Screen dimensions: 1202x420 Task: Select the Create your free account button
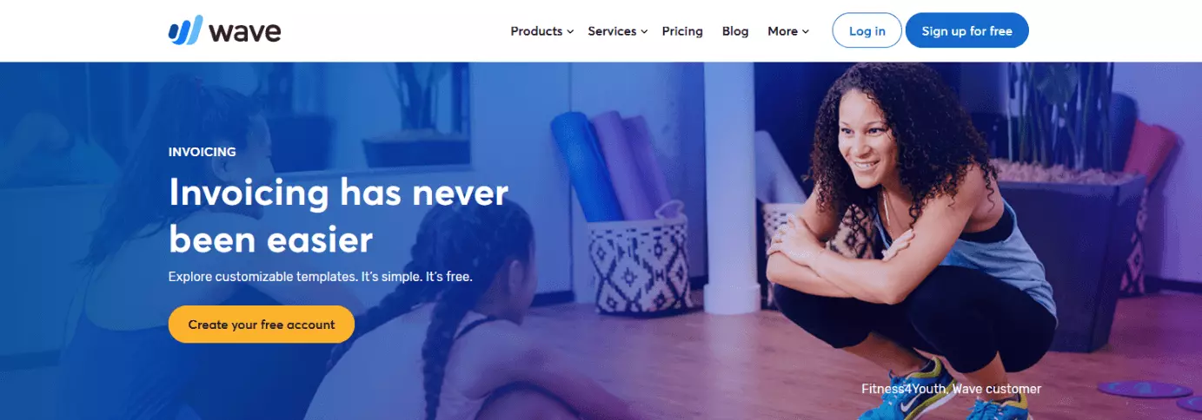(262, 325)
